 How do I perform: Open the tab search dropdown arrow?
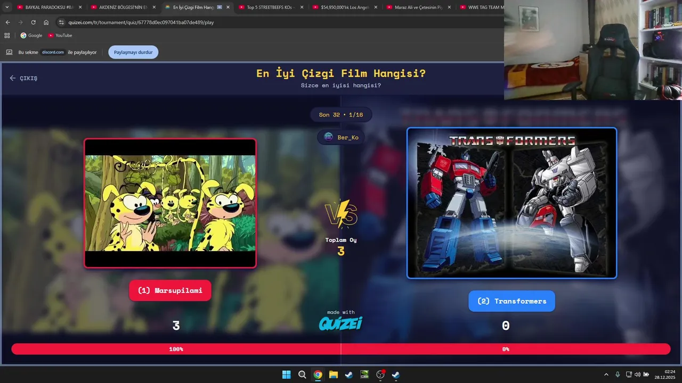pos(7,7)
